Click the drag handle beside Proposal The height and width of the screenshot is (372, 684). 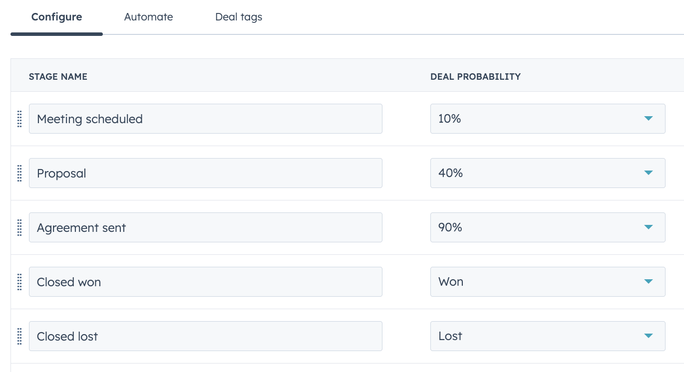point(20,173)
